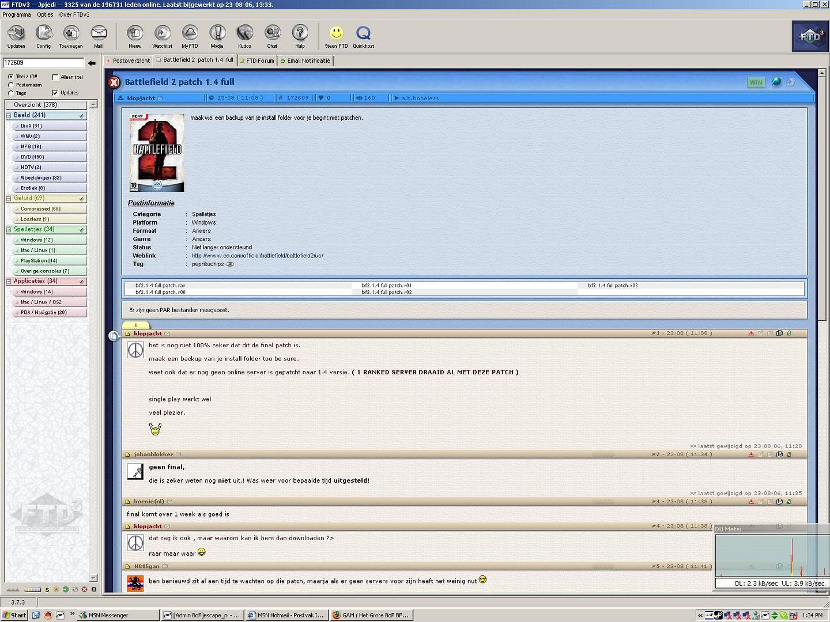The image size is (830, 622).
Task: Close the post with the red X icon
Action: (114, 82)
